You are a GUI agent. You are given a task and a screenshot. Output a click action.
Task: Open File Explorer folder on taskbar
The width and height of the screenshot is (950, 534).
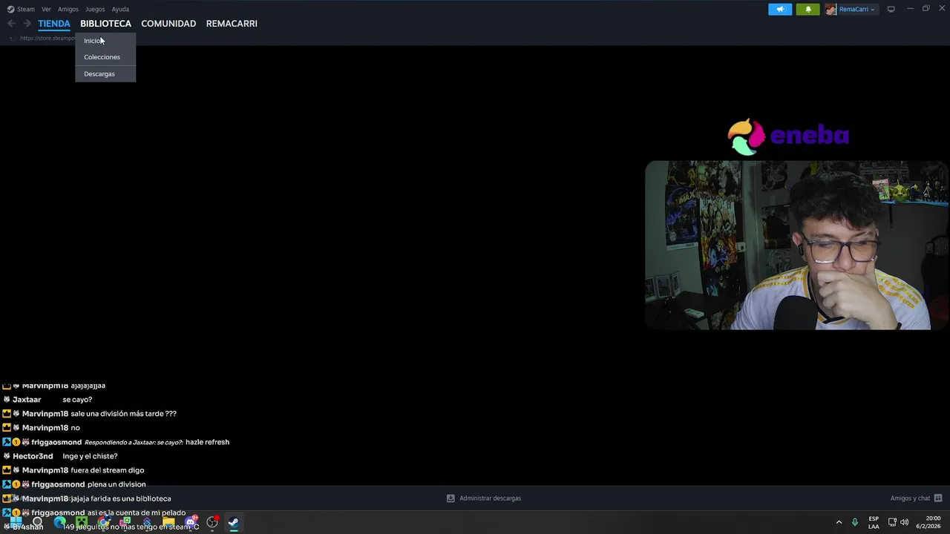(168, 522)
